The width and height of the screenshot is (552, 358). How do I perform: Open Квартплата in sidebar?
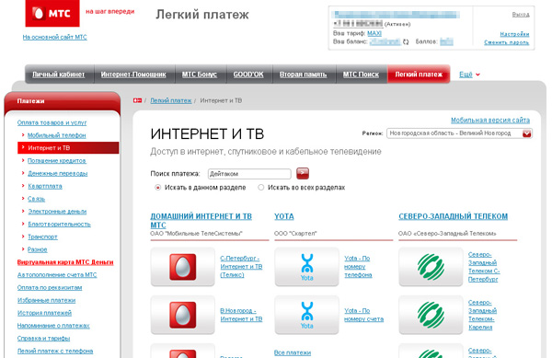(45, 186)
